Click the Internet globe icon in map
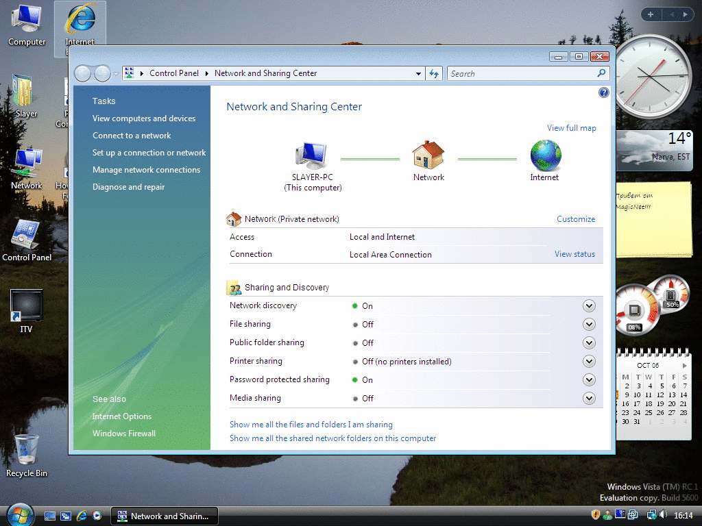The image size is (702, 526). point(545,155)
